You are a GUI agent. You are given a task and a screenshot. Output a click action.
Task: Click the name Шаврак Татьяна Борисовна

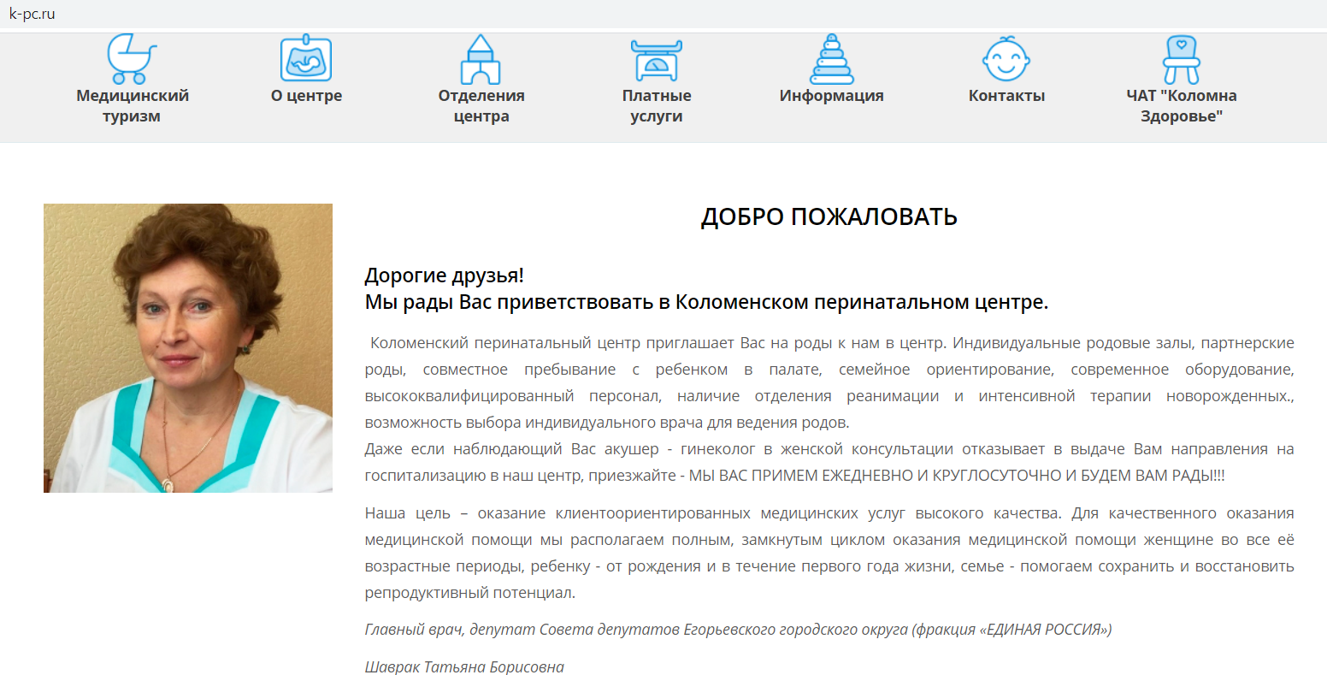click(x=463, y=666)
